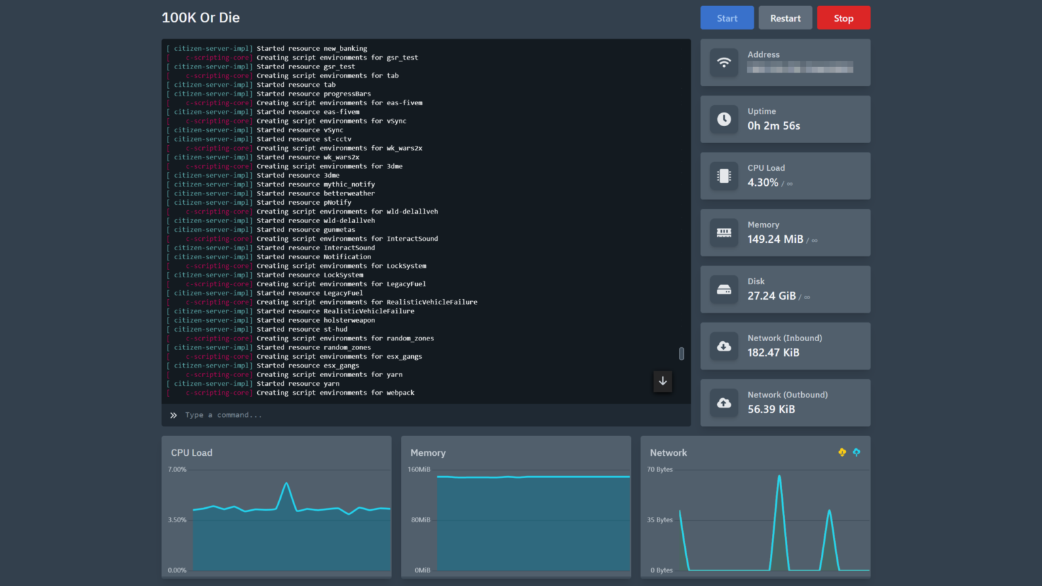The height and width of the screenshot is (586, 1042).
Task: Click the cloud-upload icon on Network (Outbound)
Action: point(724,403)
